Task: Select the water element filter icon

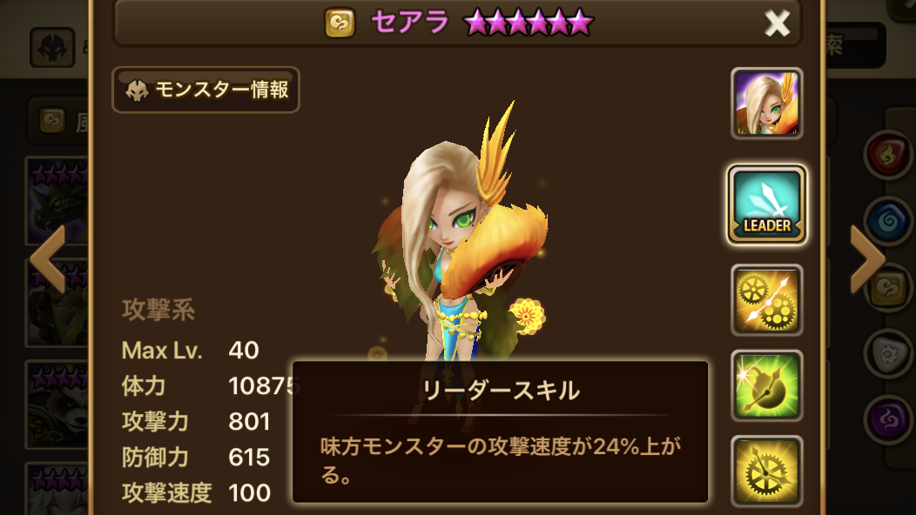Action: click(888, 221)
